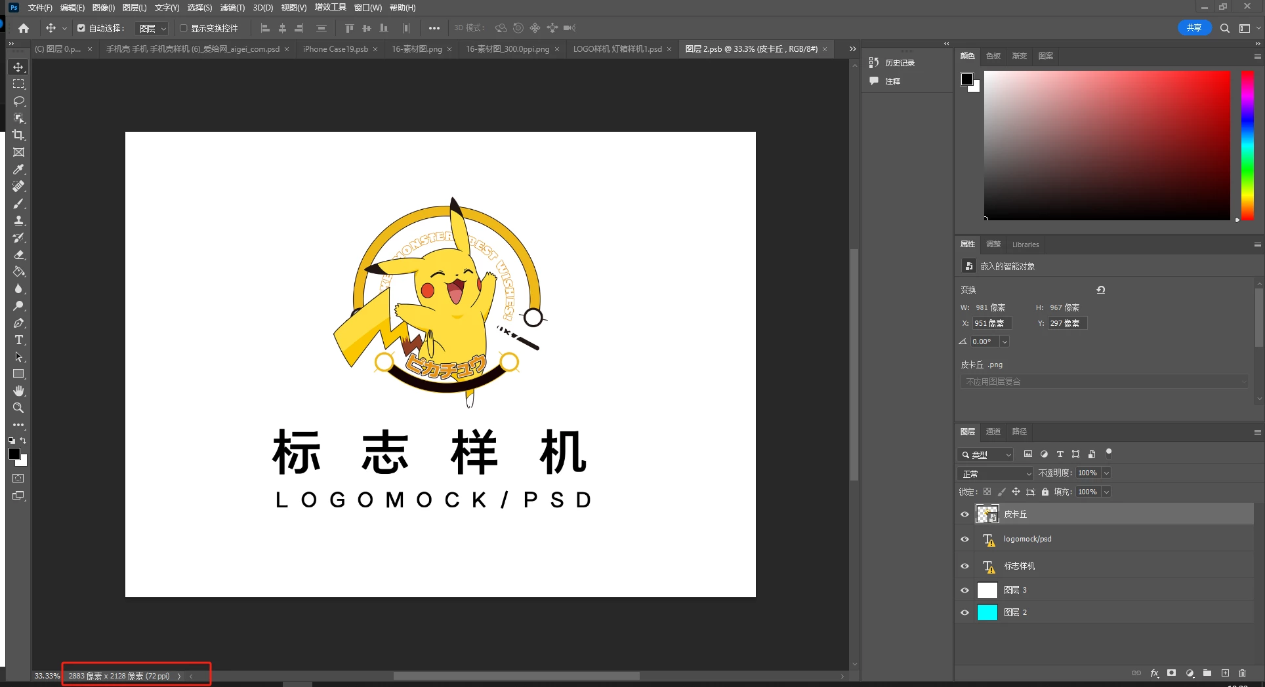The width and height of the screenshot is (1265, 687).
Task: Change screen mode icon in toolbar
Action: [x=18, y=496]
